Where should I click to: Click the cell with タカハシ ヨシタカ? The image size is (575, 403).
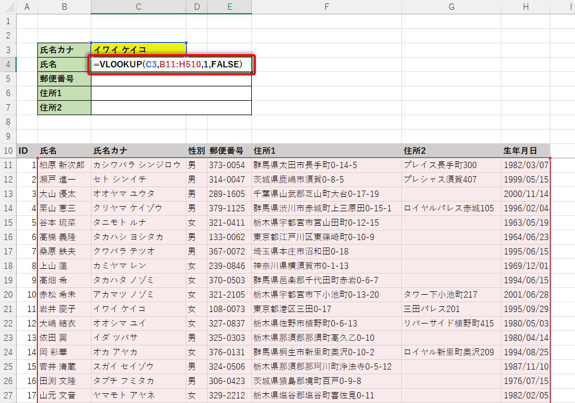coord(138,237)
